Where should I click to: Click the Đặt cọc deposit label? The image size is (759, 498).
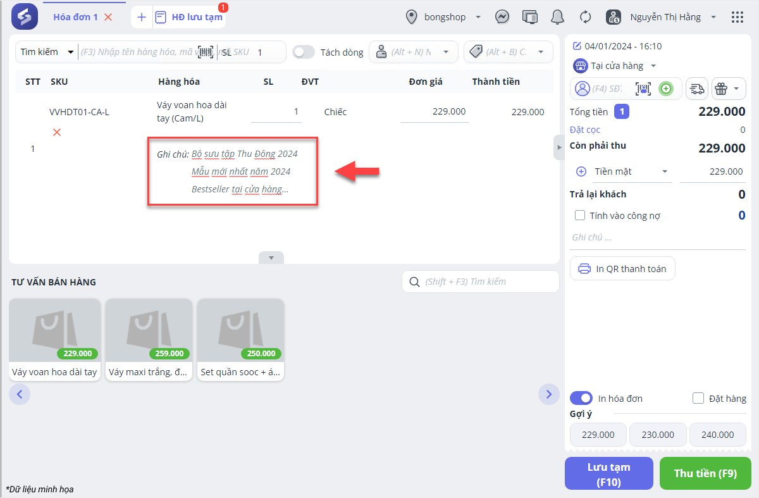click(585, 129)
